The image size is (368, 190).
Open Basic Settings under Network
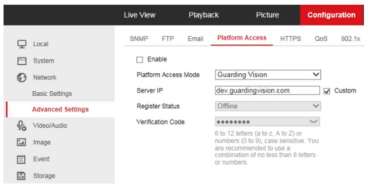click(52, 94)
